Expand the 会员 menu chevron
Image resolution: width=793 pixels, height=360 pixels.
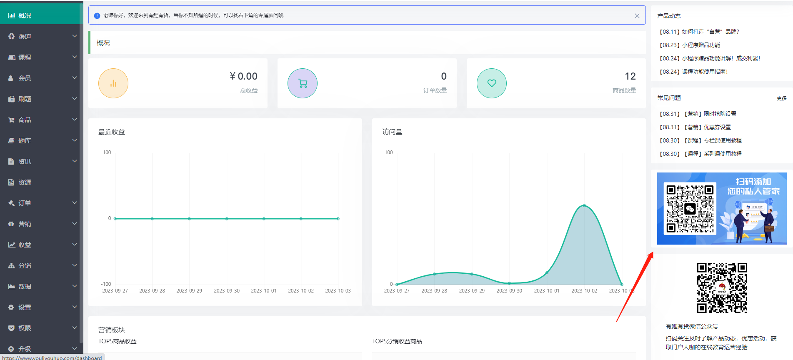pos(75,78)
